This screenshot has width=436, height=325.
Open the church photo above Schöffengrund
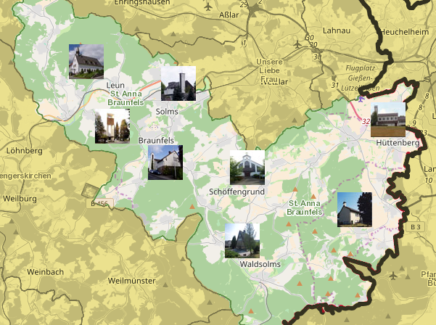point(247,168)
